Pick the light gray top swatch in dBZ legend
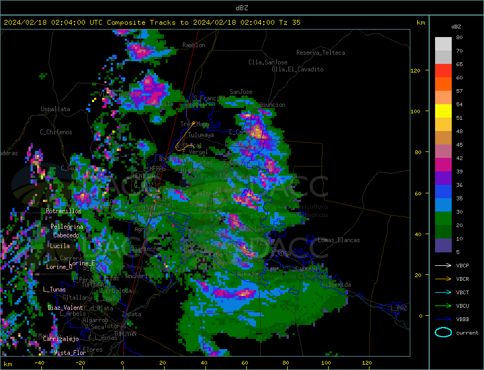 click(443, 44)
